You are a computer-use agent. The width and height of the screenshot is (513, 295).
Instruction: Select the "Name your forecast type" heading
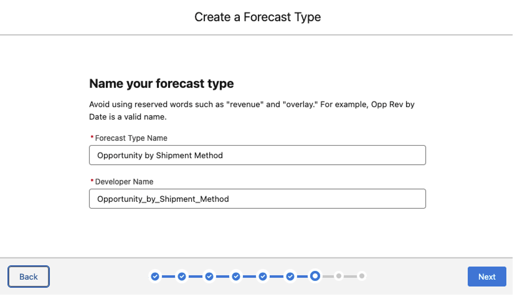click(162, 84)
